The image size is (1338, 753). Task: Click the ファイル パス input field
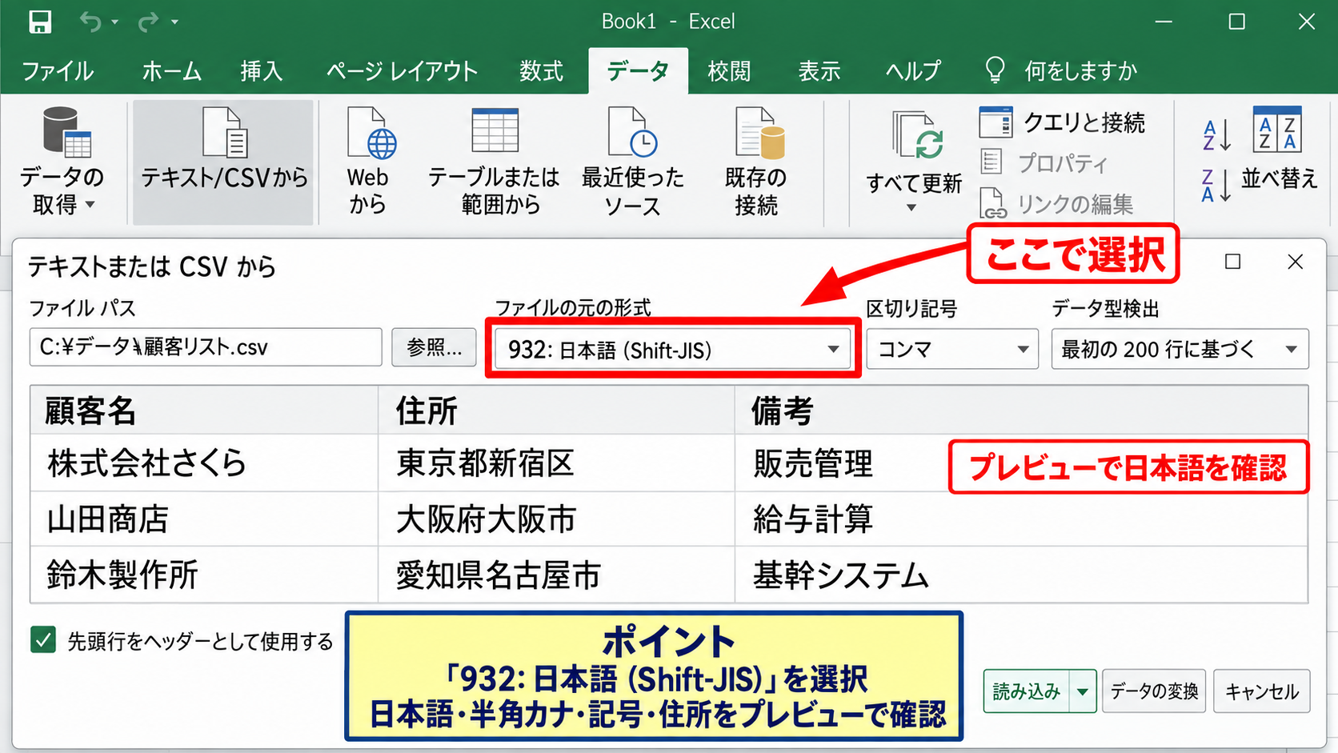(206, 347)
